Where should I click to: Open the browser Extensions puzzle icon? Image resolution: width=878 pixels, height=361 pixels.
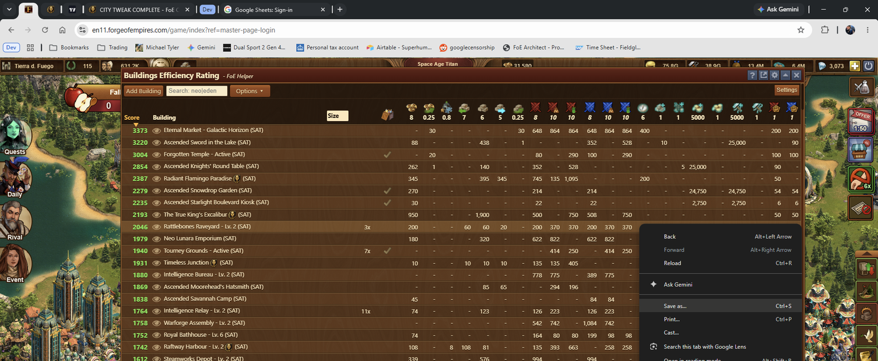point(824,30)
